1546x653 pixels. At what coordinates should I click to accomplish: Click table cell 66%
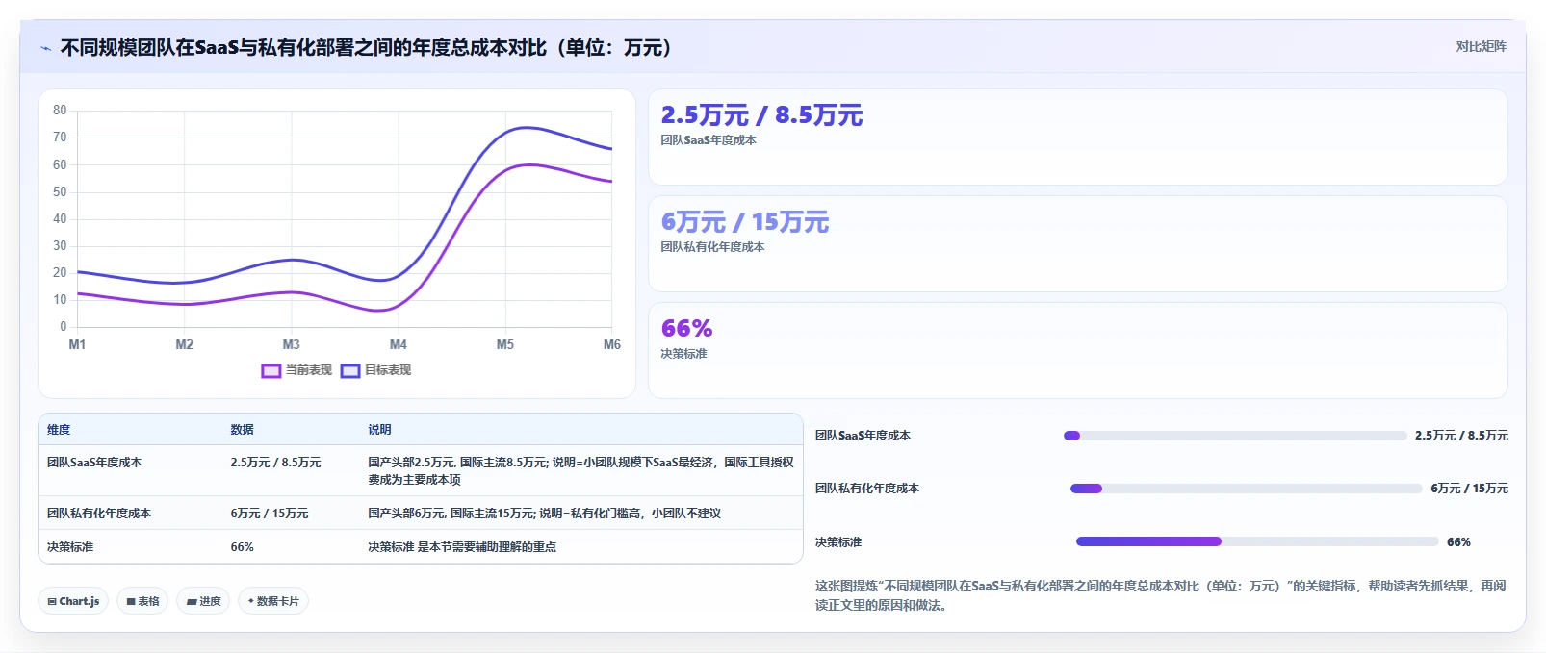[242, 547]
